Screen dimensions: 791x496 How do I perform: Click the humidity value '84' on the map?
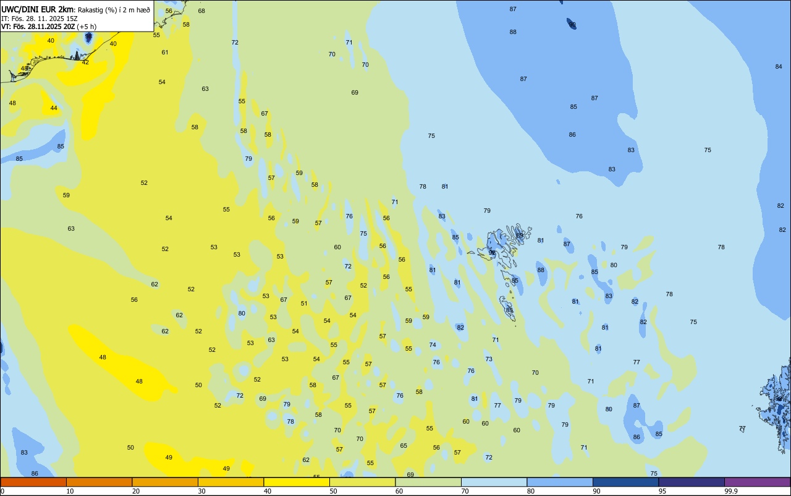click(x=779, y=67)
